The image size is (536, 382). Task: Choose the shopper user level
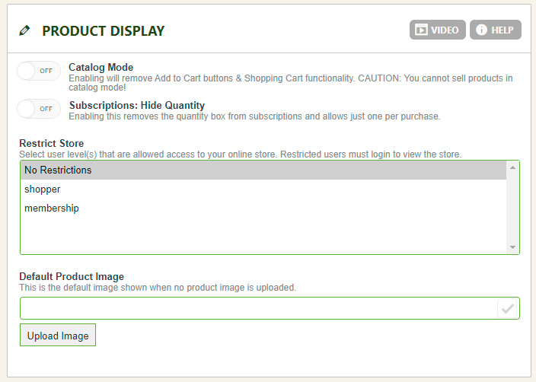[43, 189]
